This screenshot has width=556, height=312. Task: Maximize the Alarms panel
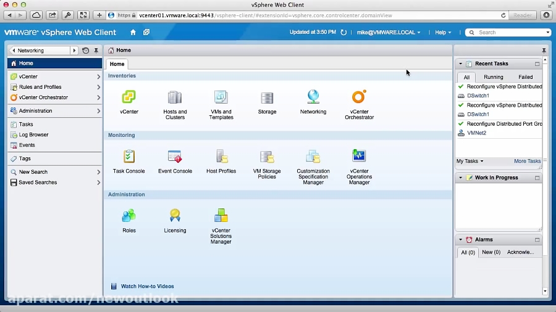tap(537, 240)
